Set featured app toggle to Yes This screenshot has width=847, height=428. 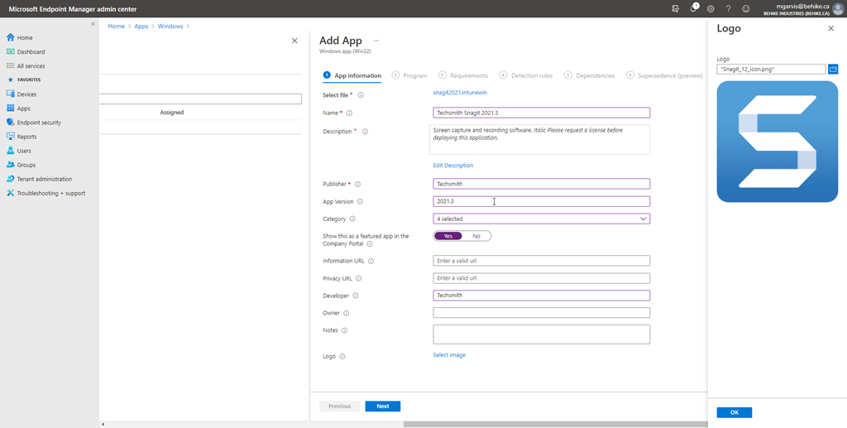(x=448, y=236)
